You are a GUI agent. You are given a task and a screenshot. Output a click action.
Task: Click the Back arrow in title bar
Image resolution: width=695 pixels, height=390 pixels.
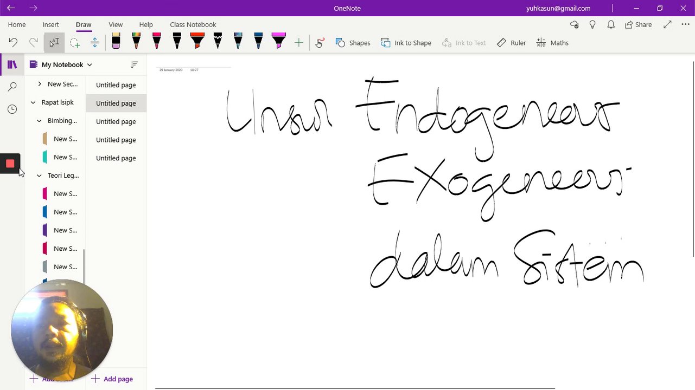[x=11, y=8]
